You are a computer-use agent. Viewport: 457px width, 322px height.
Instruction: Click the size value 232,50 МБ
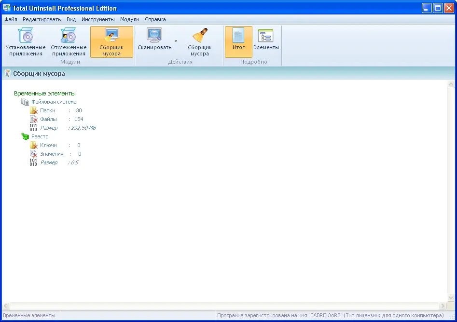(83, 128)
